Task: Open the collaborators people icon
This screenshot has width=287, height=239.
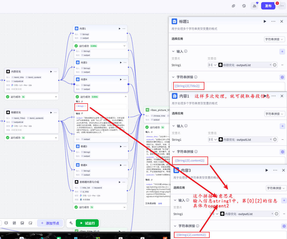Action: 255,6
